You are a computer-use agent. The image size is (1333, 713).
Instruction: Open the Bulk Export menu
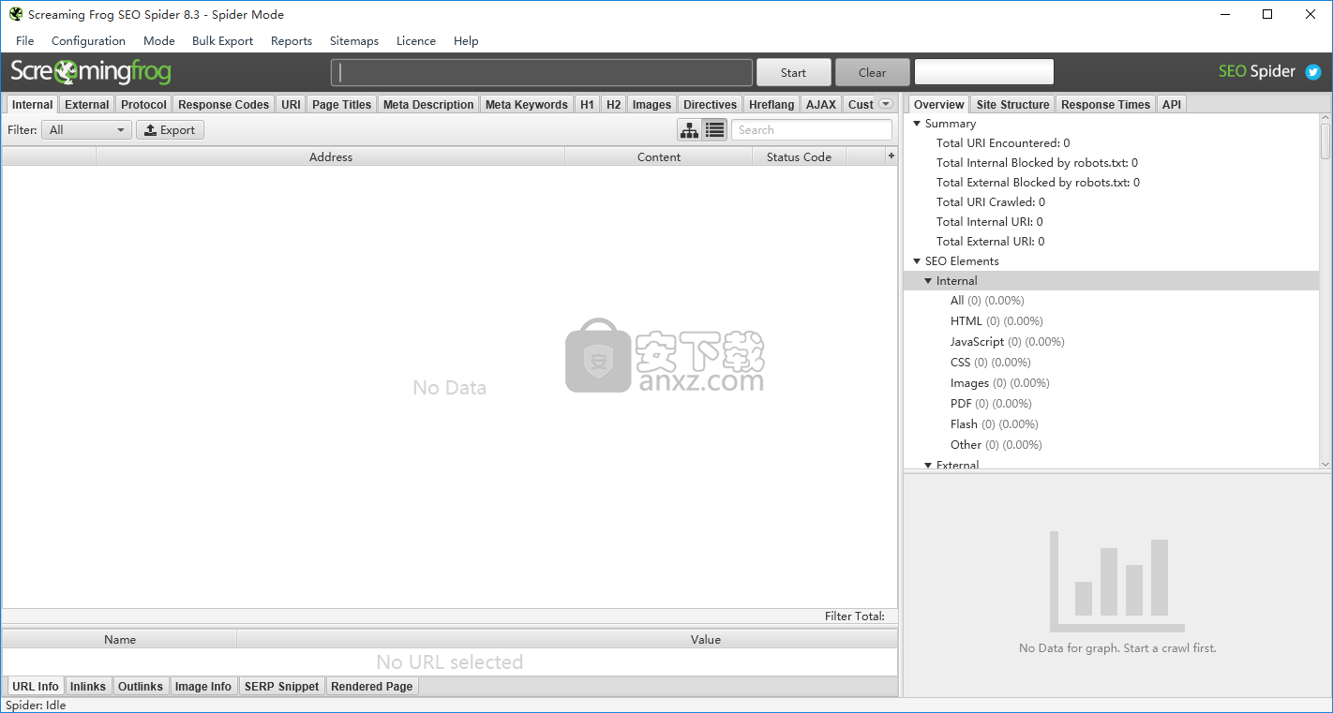point(222,41)
